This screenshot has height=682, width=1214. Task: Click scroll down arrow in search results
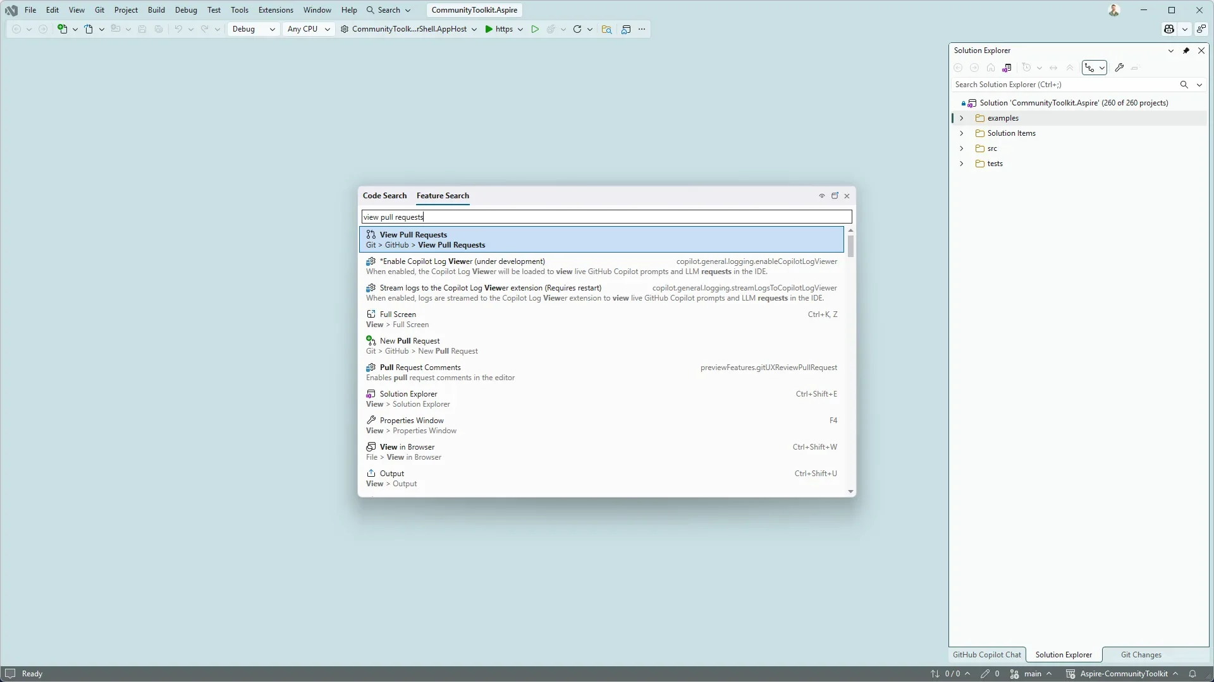point(850,491)
